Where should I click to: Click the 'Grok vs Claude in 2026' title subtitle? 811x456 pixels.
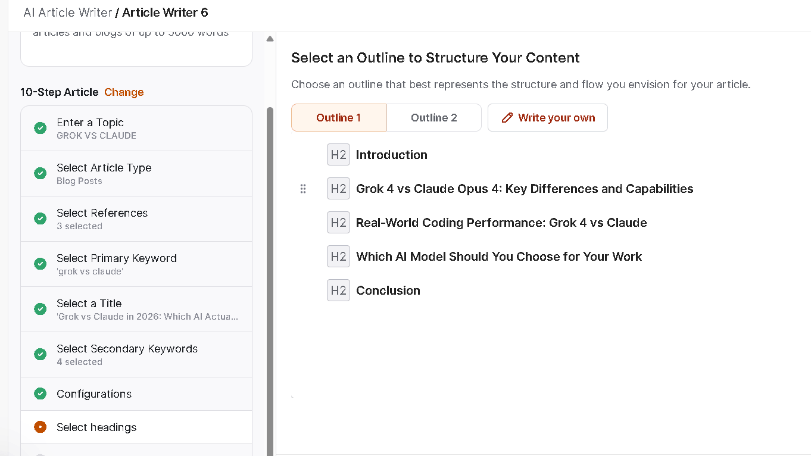tap(148, 317)
